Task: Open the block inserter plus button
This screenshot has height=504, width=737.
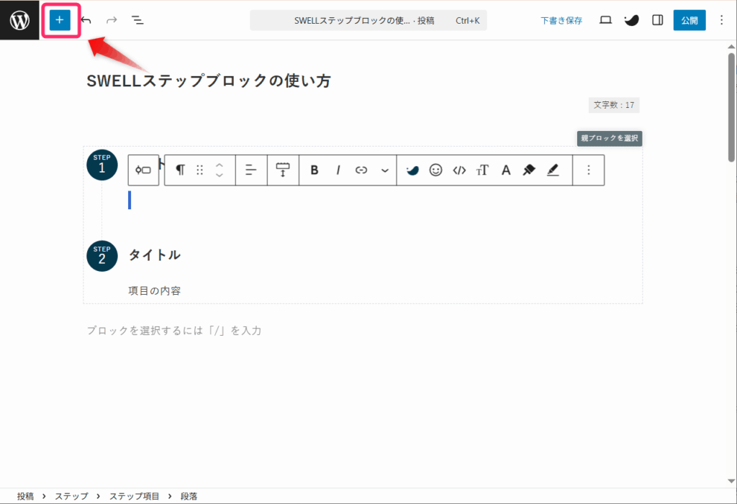Action: pyautogui.click(x=60, y=20)
